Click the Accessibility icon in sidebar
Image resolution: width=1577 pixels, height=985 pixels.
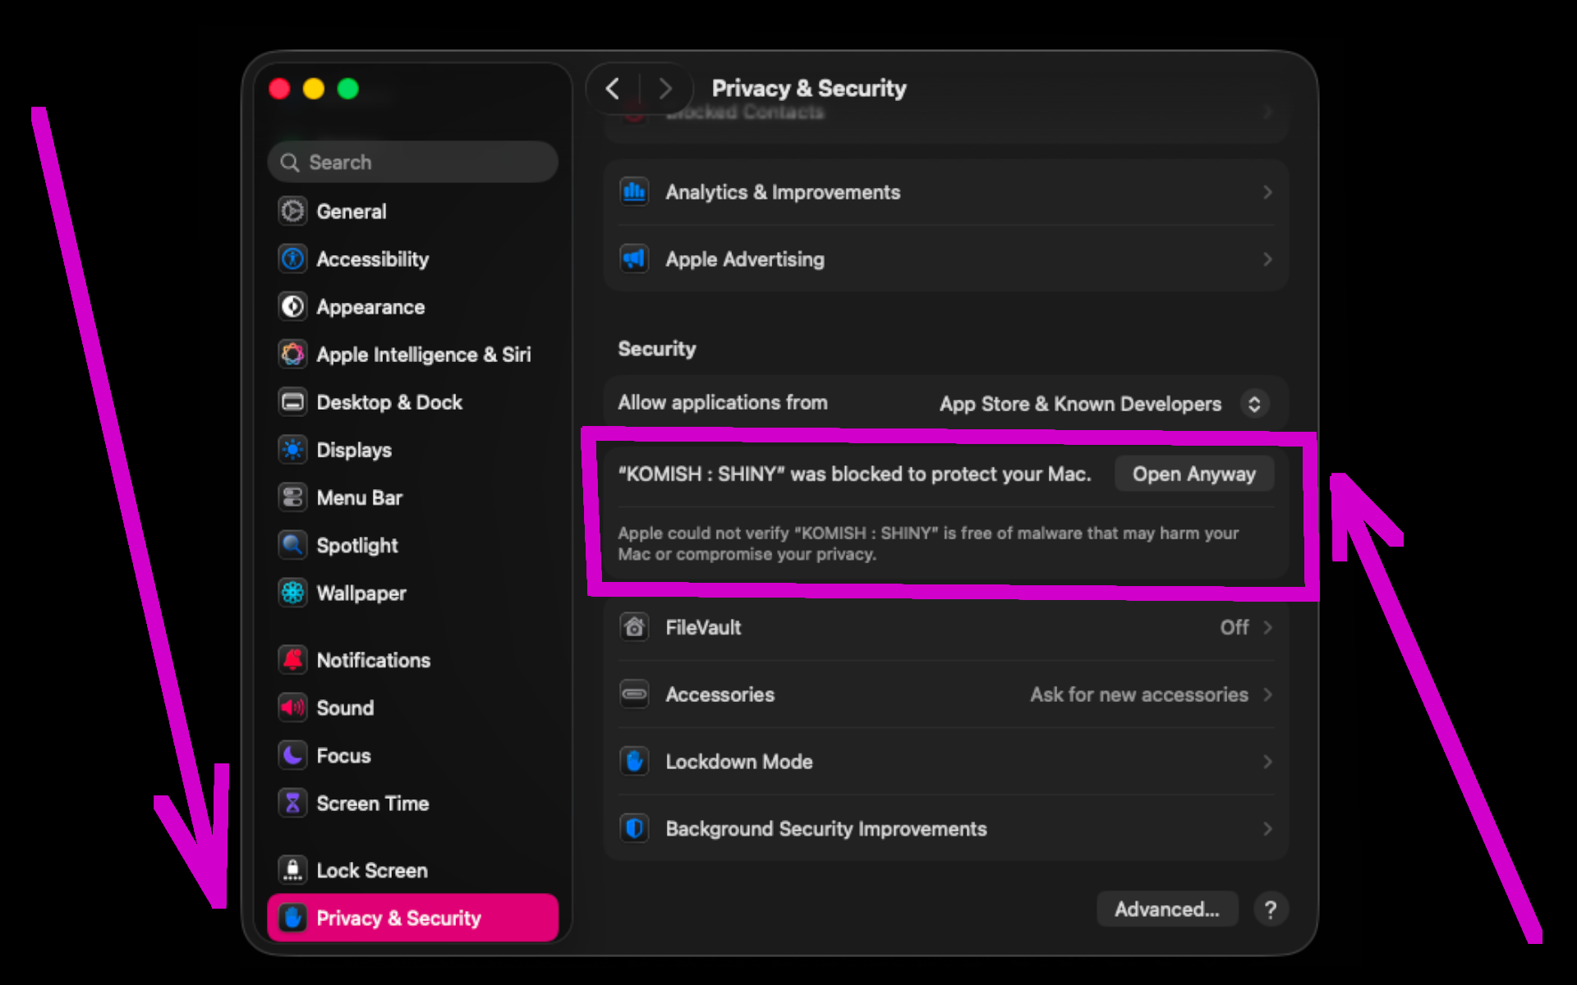click(x=292, y=259)
